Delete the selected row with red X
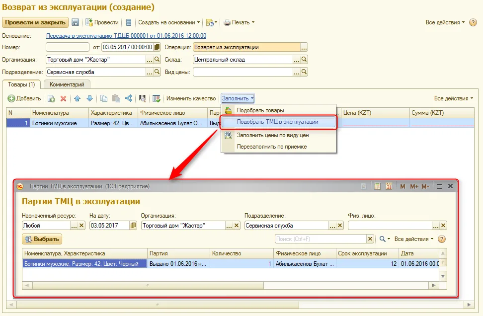Viewport: 483px width, 316px height. 64,98
